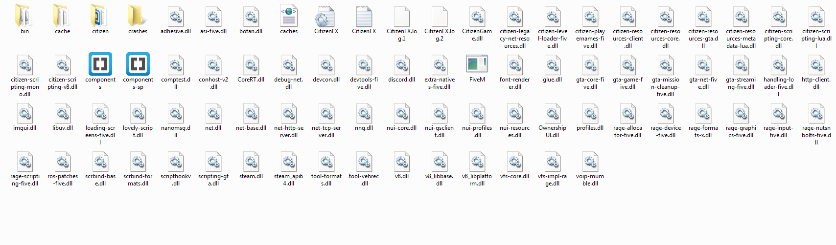836x245 pixels.
Task: Click the imgui.dll file icon
Action: click(24, 113)
